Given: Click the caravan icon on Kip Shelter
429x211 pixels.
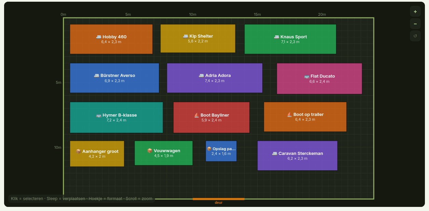Looking at the screenshot, I should (185, 36).
